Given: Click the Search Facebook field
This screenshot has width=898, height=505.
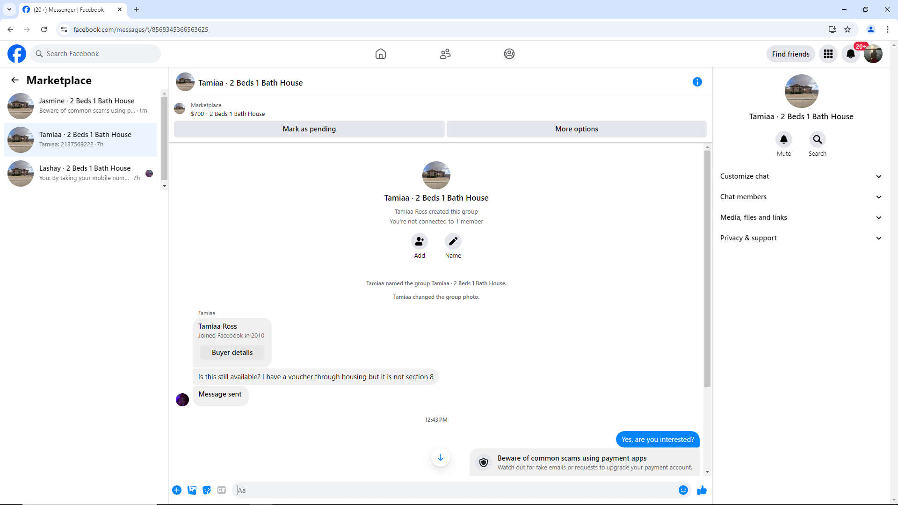Looking at the screenshot, I should (96, 54).
